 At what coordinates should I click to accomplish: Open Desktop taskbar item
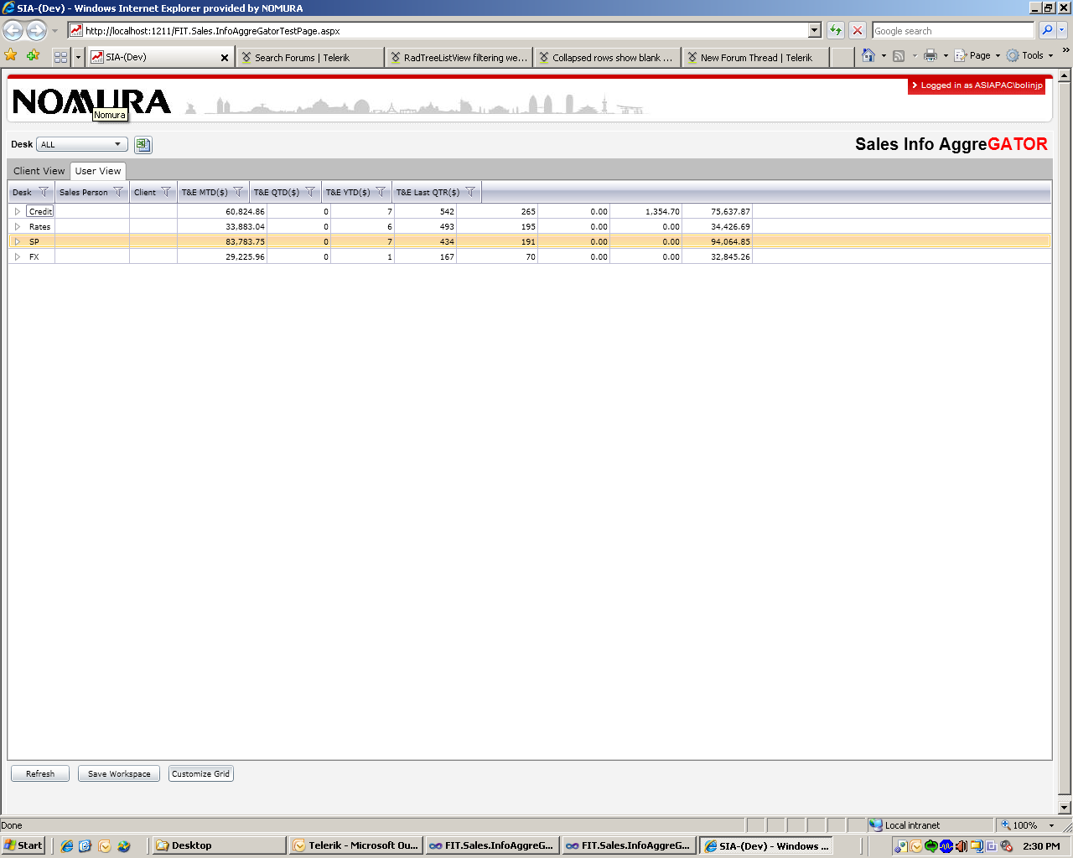point(219,845)
